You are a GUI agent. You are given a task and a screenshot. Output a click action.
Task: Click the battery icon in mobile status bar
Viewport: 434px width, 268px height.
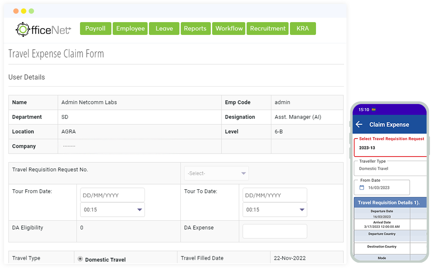[x=374, y=109]
